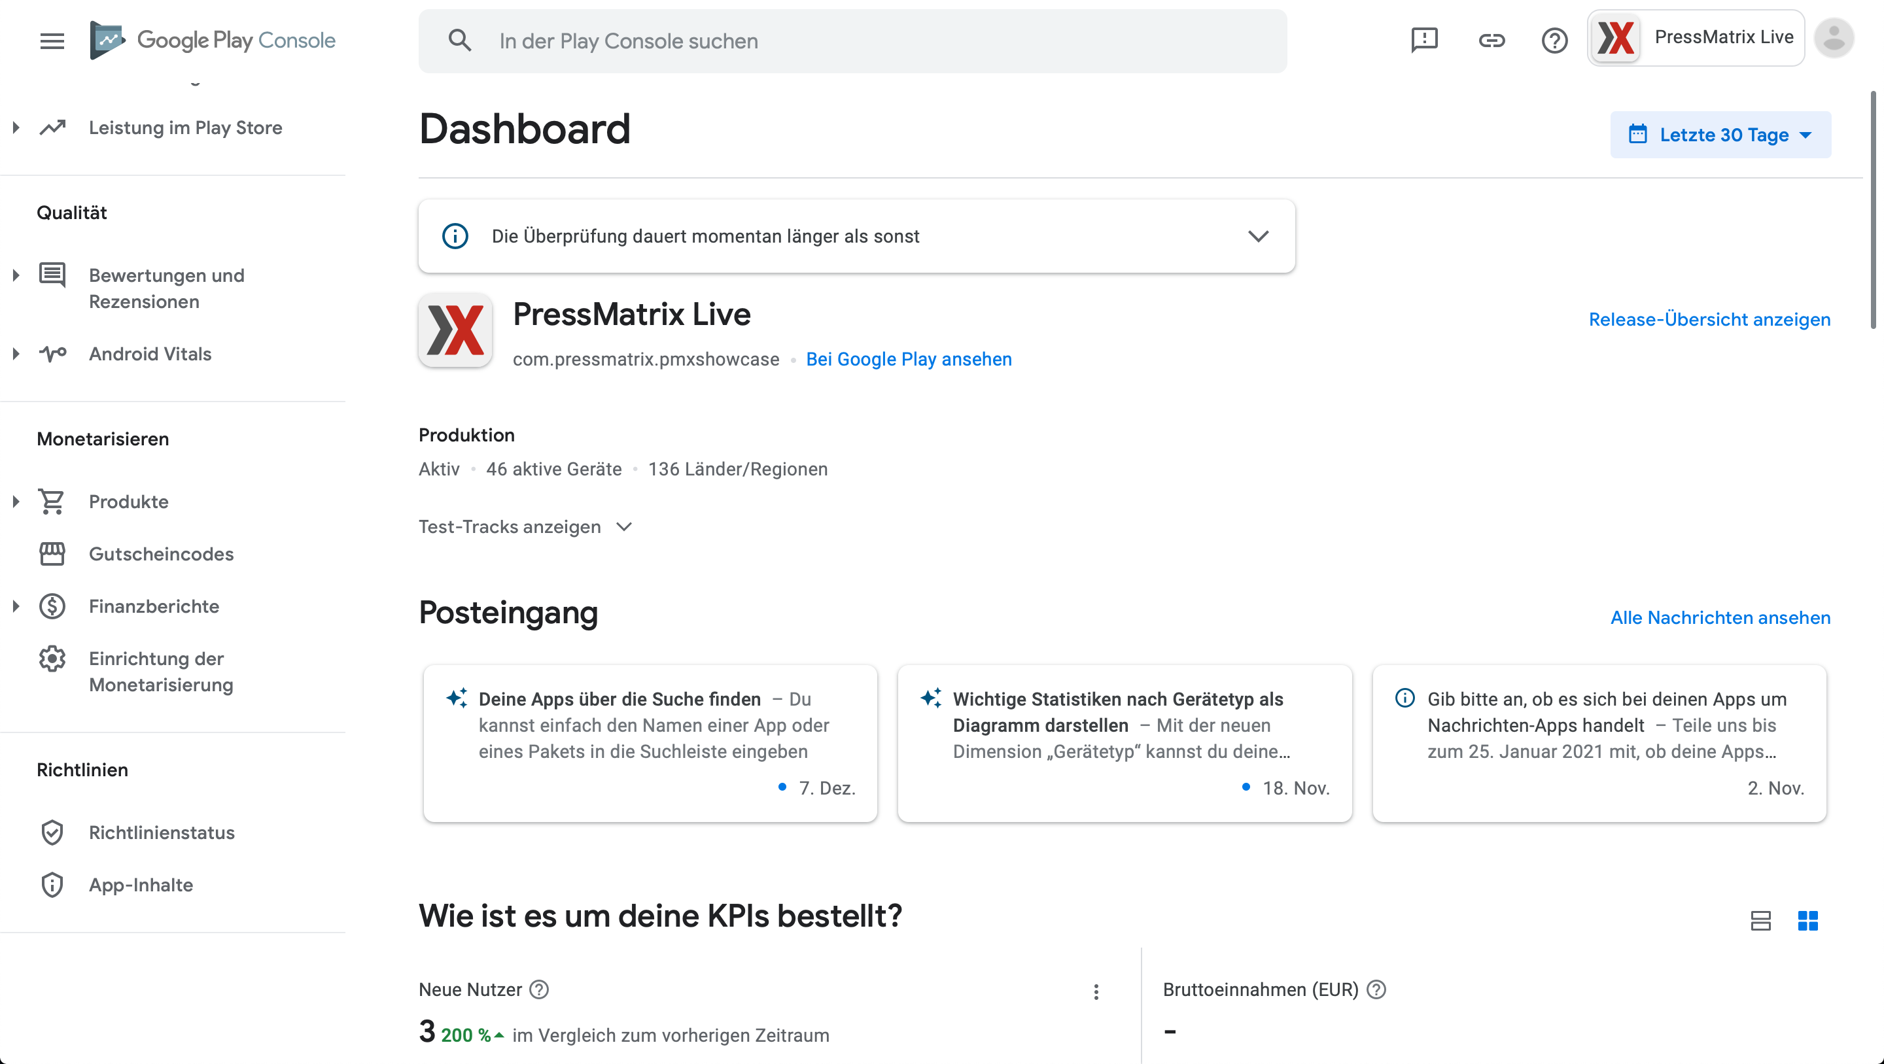The image size is (1884, 1064).
Task: Expand Test-Tracks anzeigen
Action: (525, 526)
